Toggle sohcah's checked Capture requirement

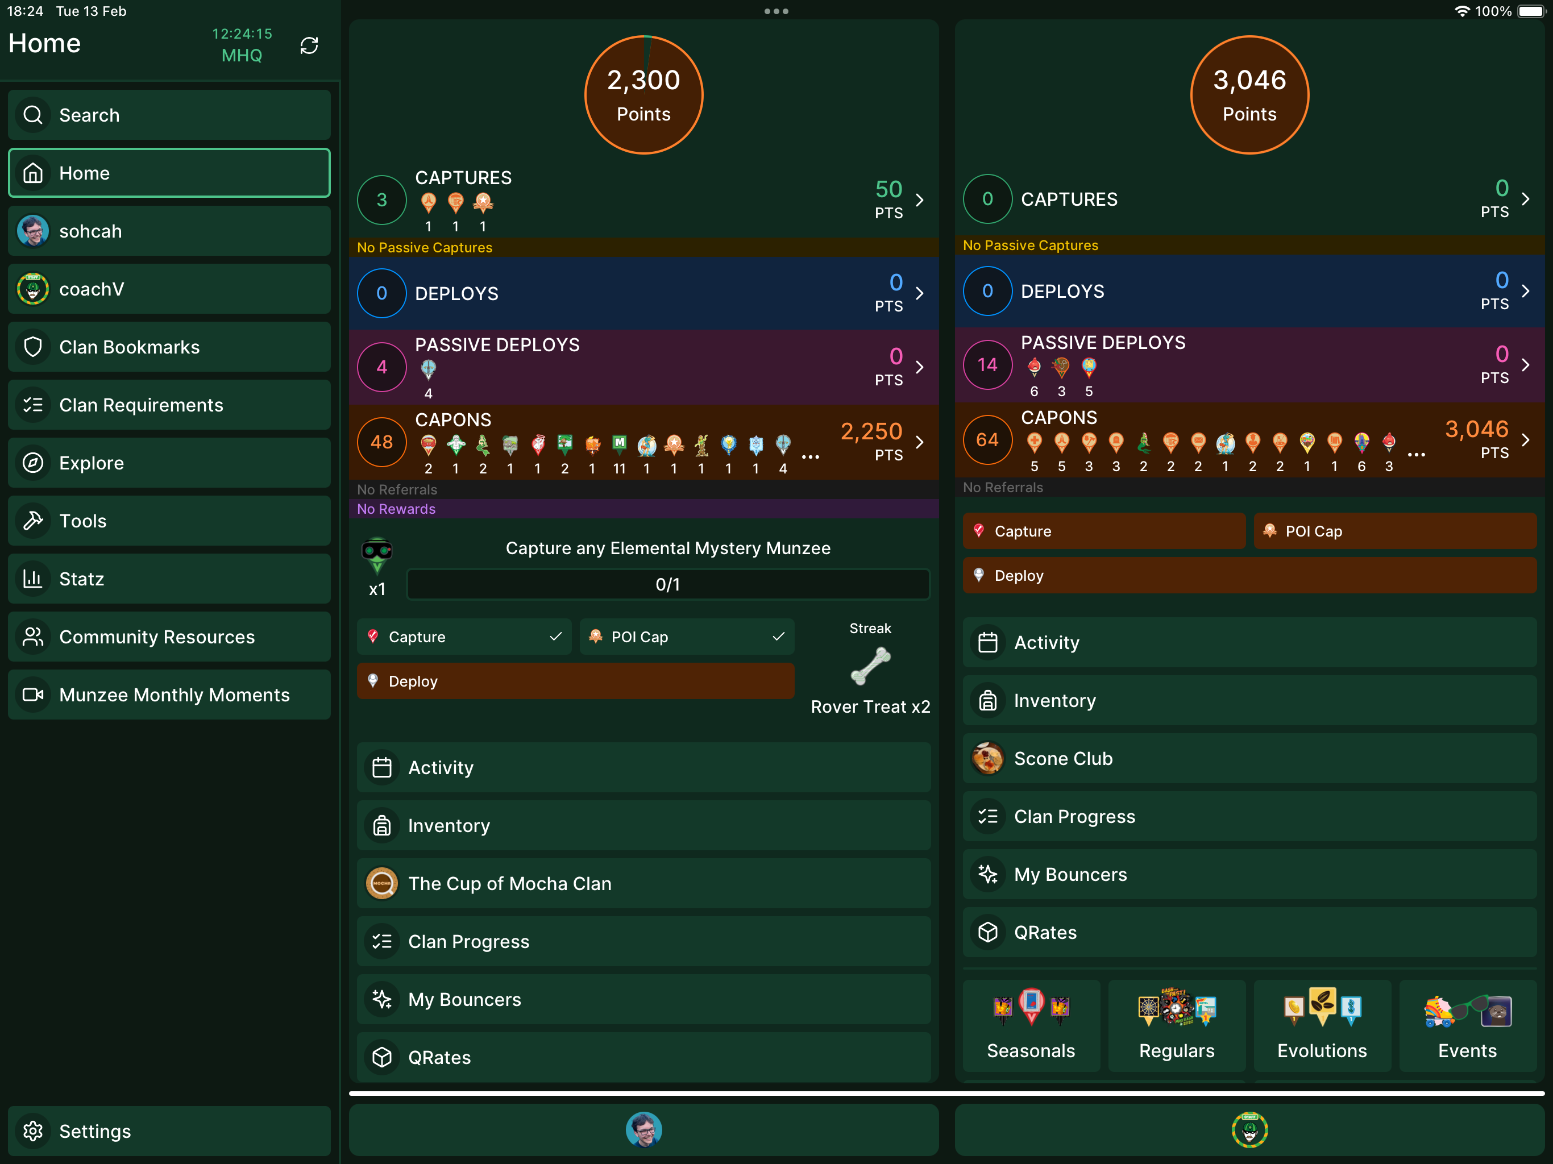(x=464, y=637)
